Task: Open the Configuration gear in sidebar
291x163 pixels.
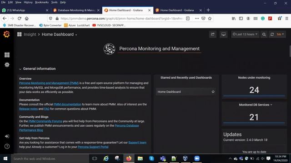Action: [7, 65]
